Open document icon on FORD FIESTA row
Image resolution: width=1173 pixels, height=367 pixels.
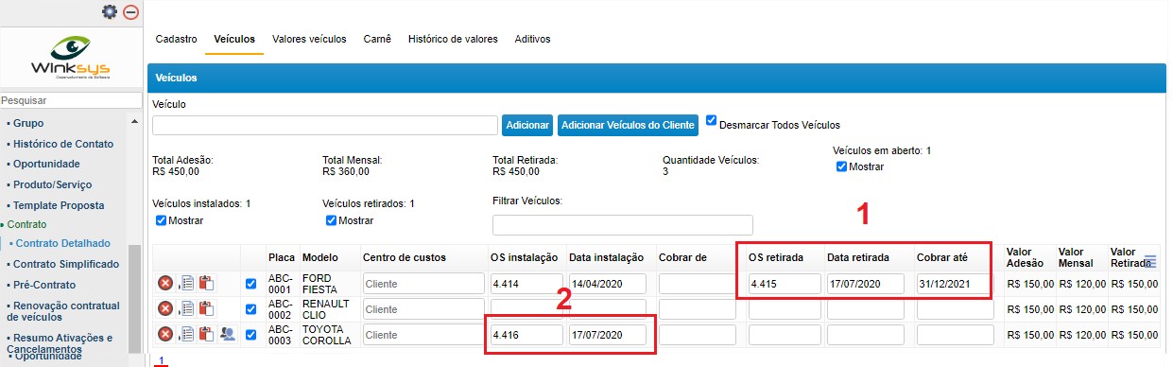[187, 283]
